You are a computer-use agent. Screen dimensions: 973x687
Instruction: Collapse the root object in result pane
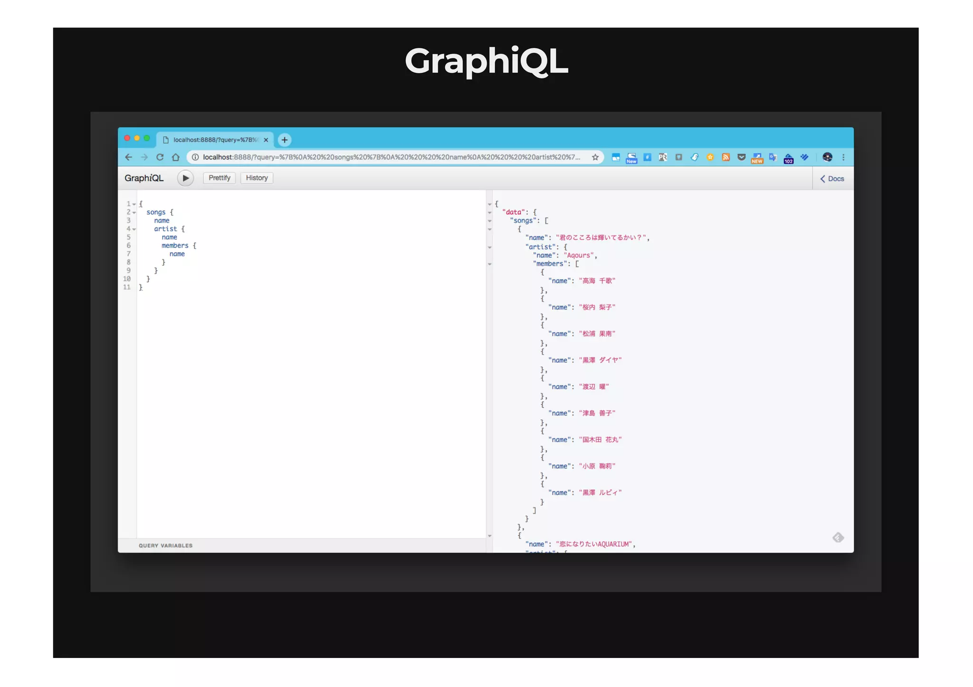pyautogui.click(x=489, y=204)
